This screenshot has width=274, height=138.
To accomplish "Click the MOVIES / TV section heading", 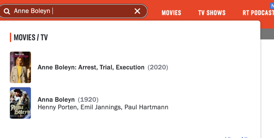I will click(x=31, y=37).
